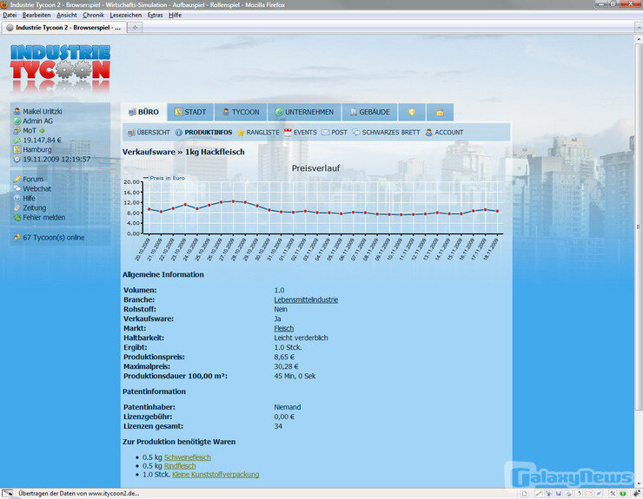Image resolution: width=643 pixels, height=499 pixels.
Task: Click the green round status bar icon
Action: click(623, 494)
